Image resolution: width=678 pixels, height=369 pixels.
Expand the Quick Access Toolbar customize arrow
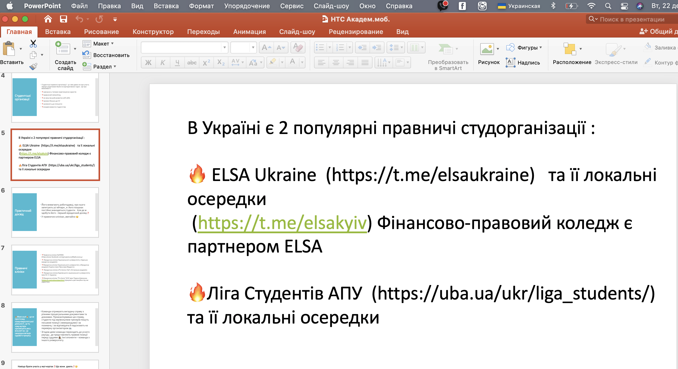[115, 19]
